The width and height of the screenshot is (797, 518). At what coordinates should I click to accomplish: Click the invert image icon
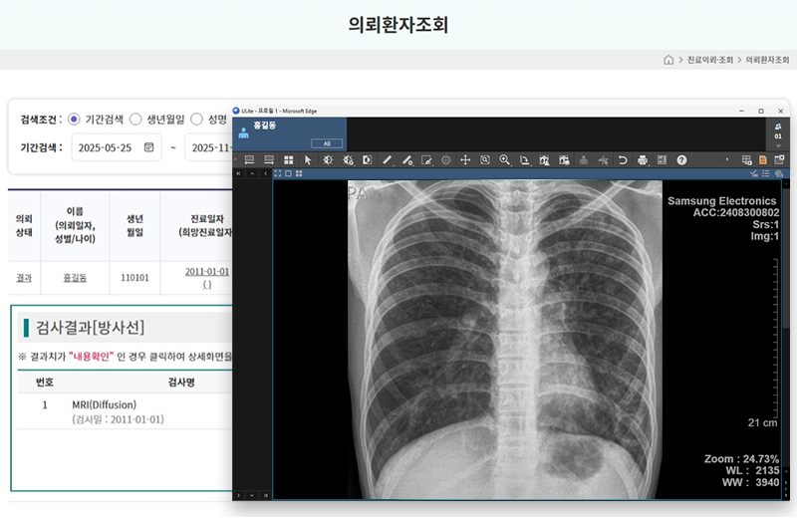click(x=368, y=159)
